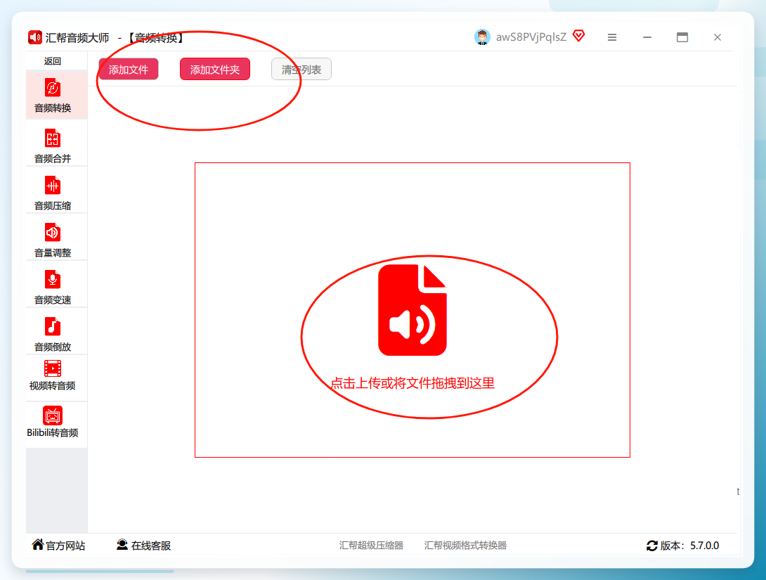Minimize the 汇帮音频大师 window
This screenshot has width=766, height=580.
tap(647, 37)
